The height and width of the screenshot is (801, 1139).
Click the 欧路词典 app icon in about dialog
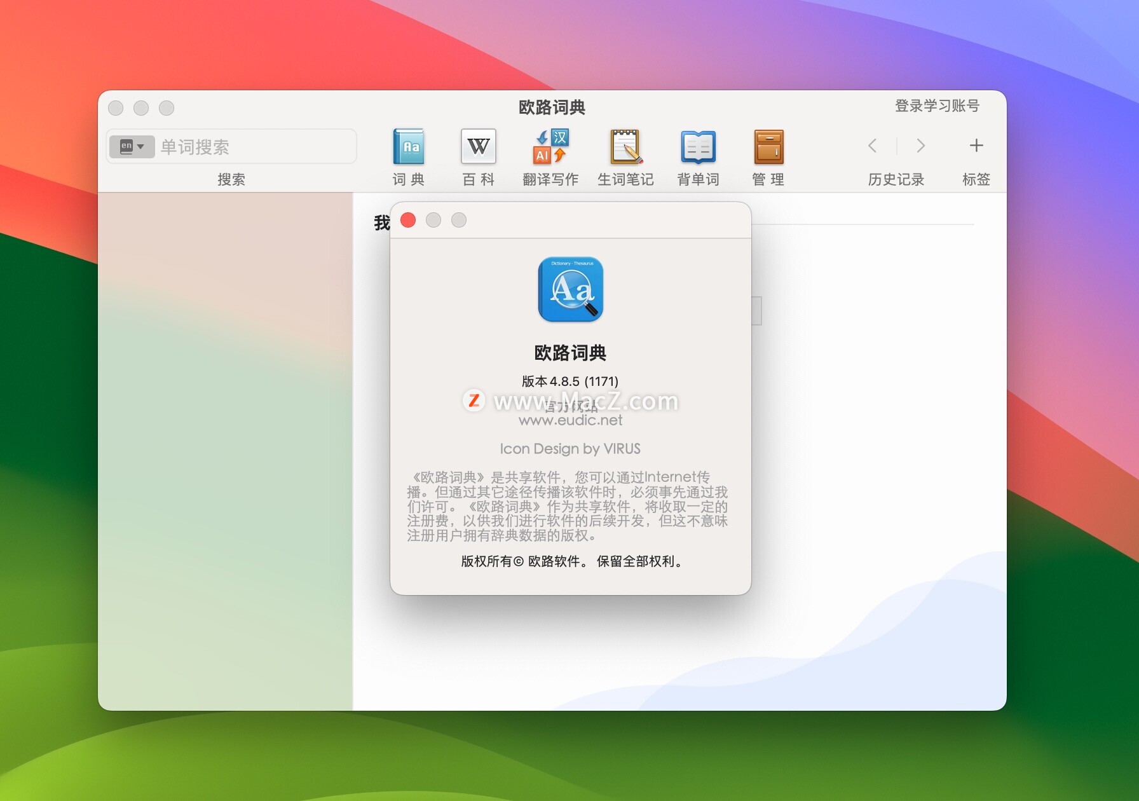571,289
